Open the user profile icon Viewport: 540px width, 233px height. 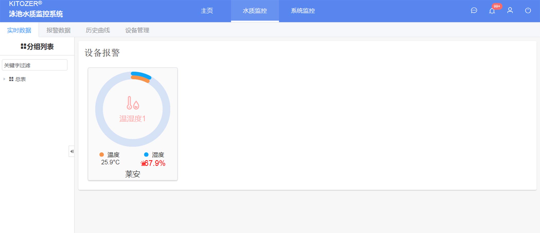510,11
